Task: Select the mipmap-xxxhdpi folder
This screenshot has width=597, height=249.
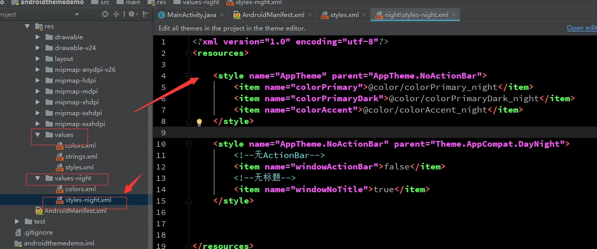Action: [80, 124]
